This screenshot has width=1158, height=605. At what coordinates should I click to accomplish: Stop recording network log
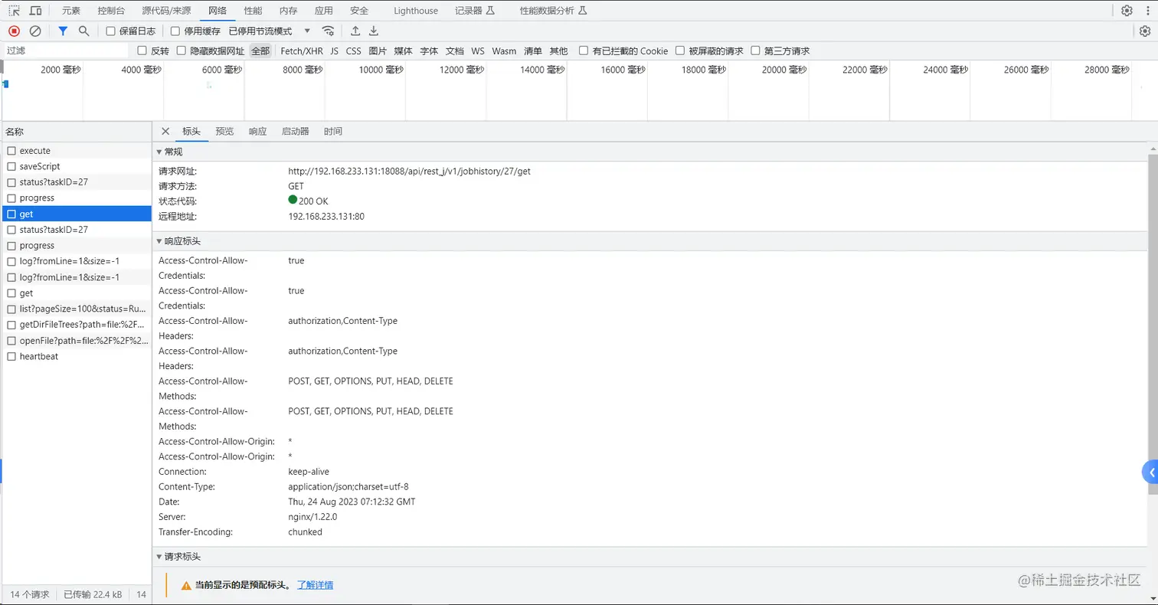click(14, 31)
